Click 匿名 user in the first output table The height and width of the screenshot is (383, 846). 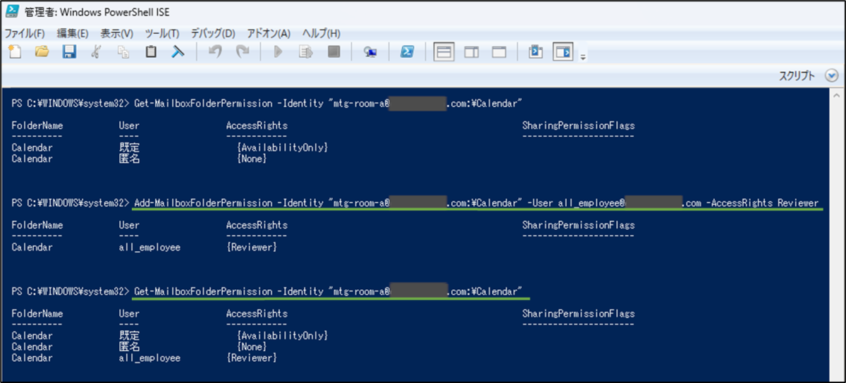130,159
